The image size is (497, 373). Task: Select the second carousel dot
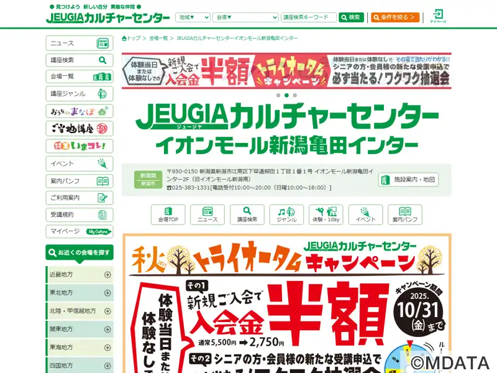point(286,95)
